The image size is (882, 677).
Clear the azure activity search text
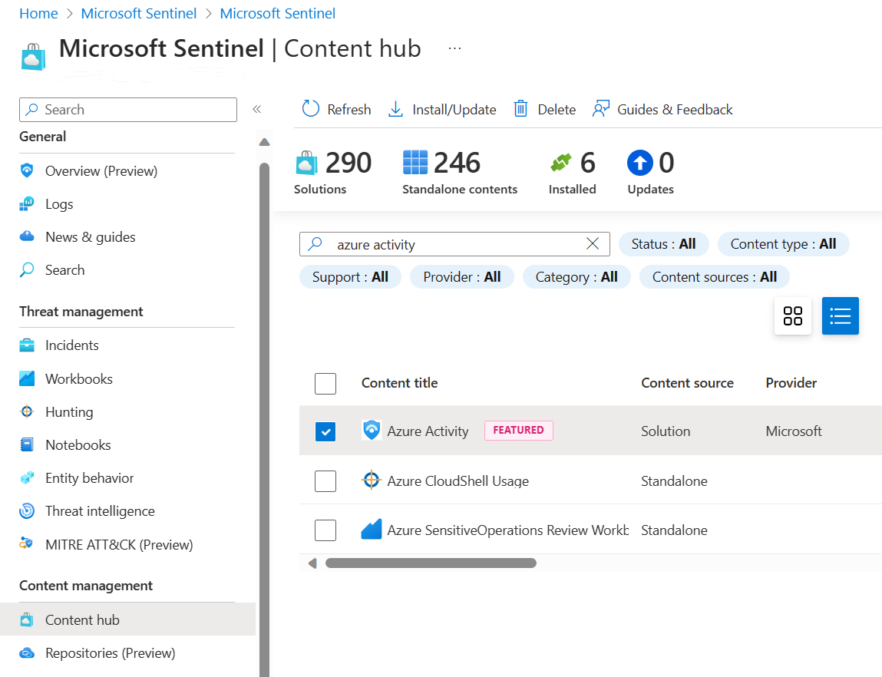point(593,244)
